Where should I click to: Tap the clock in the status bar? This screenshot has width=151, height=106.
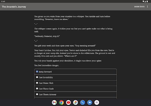[x=3, y=1]
